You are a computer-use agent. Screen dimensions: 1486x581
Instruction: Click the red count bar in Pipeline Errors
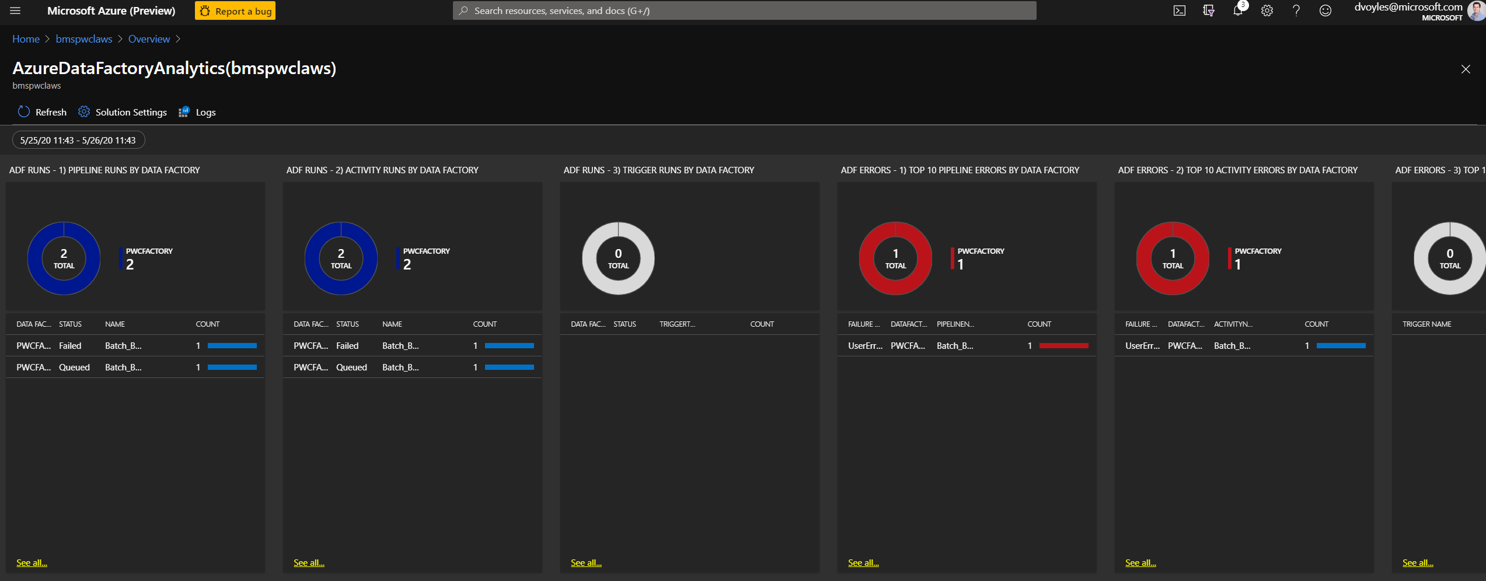pos(1063,345)
